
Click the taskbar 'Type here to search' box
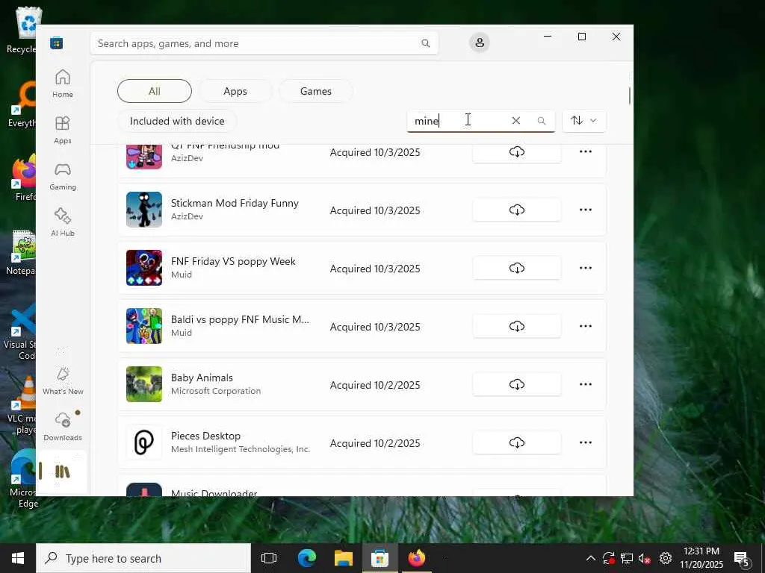point(143,558)
